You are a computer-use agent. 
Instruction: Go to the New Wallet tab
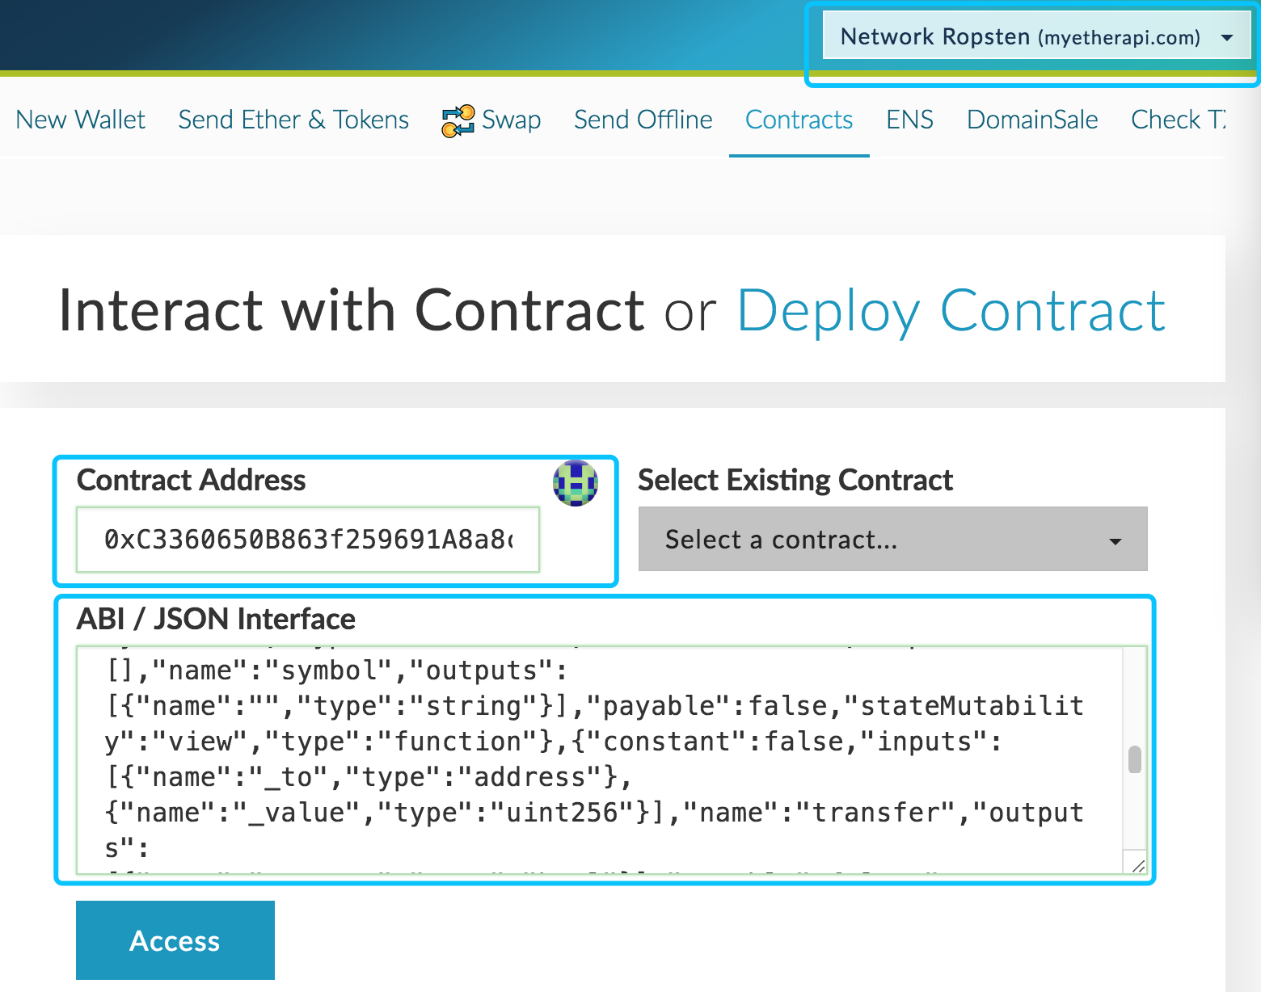(81, 120)
